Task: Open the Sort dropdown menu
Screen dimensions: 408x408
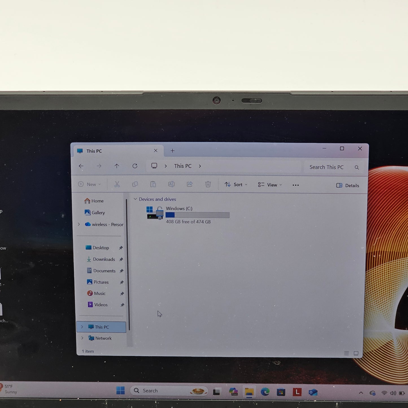Action: [236, 185]
